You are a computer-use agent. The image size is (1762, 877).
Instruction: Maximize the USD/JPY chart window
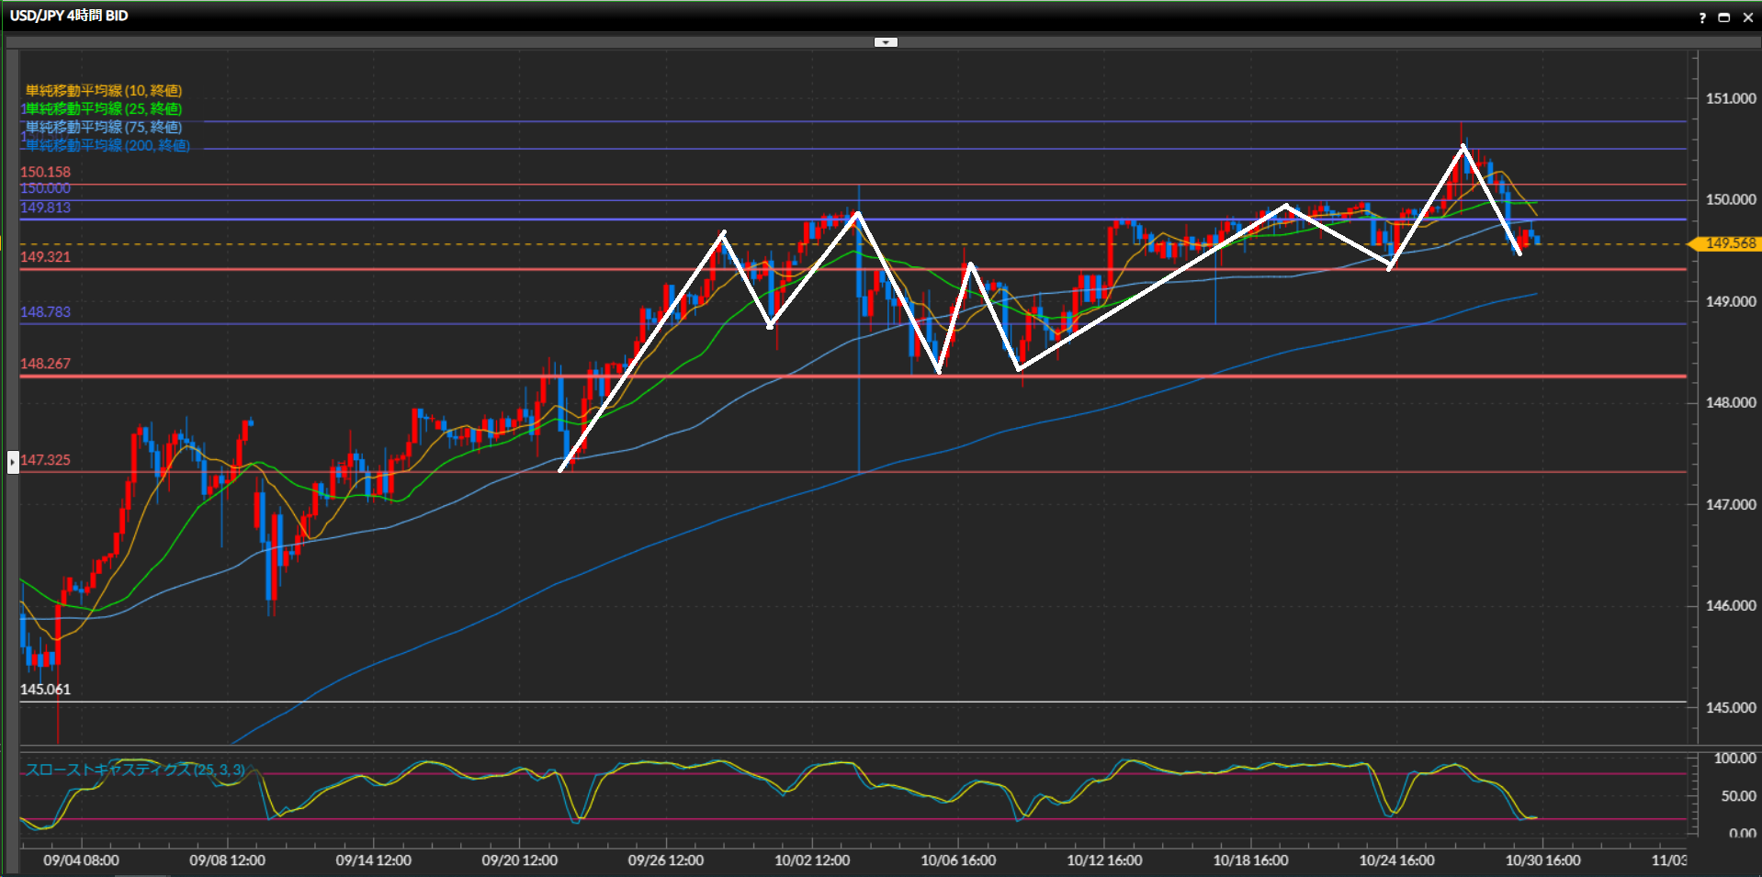click(x=1724, y=17)
